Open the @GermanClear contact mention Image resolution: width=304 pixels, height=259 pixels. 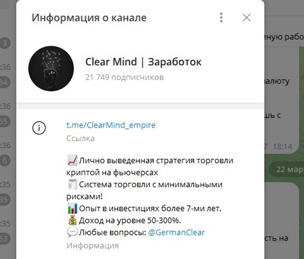(177, 233)
